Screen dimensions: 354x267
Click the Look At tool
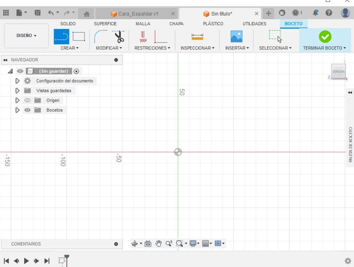pyautogui.click(x=148, y=243)
